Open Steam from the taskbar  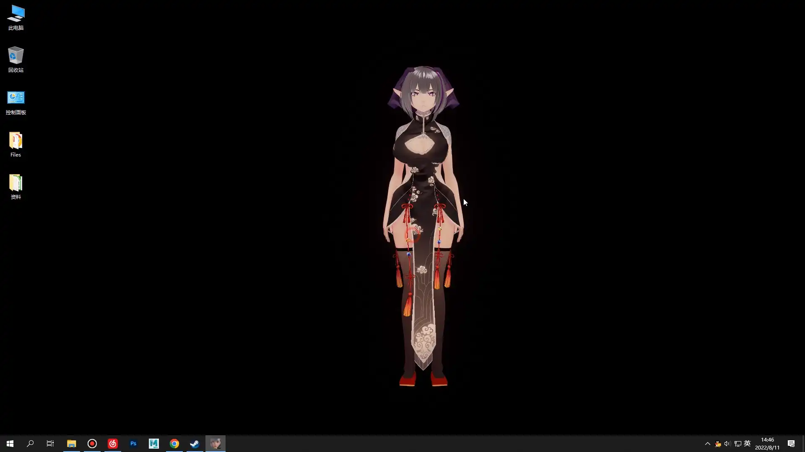coord(195,443)
